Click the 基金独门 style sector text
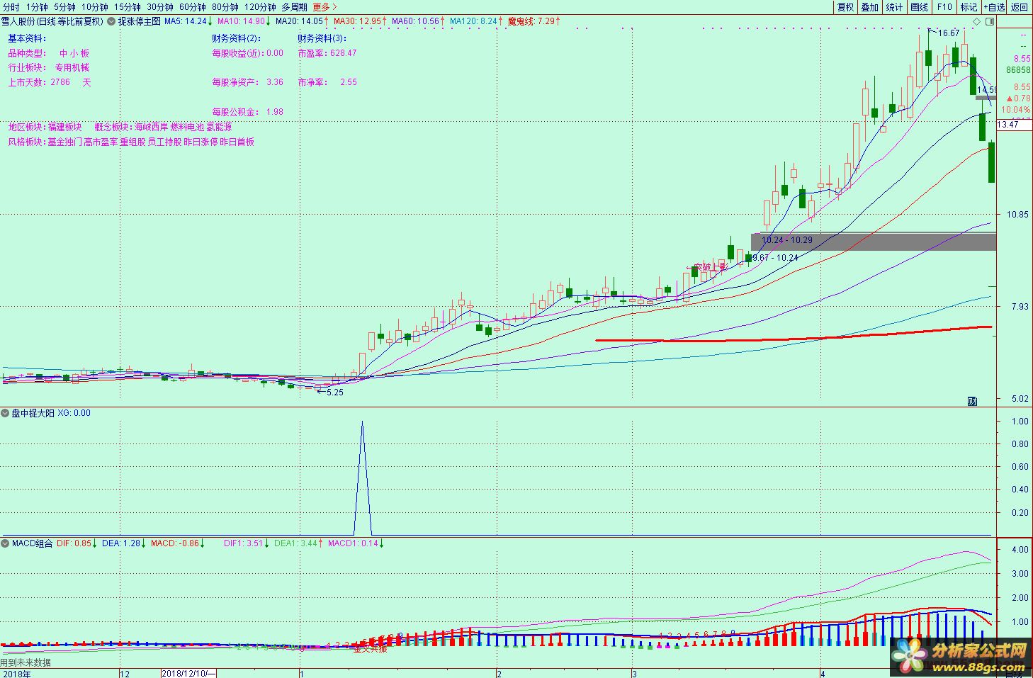 pos(64,142)
